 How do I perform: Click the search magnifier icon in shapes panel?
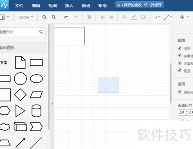pyautogui.click(x=41, y=32)
